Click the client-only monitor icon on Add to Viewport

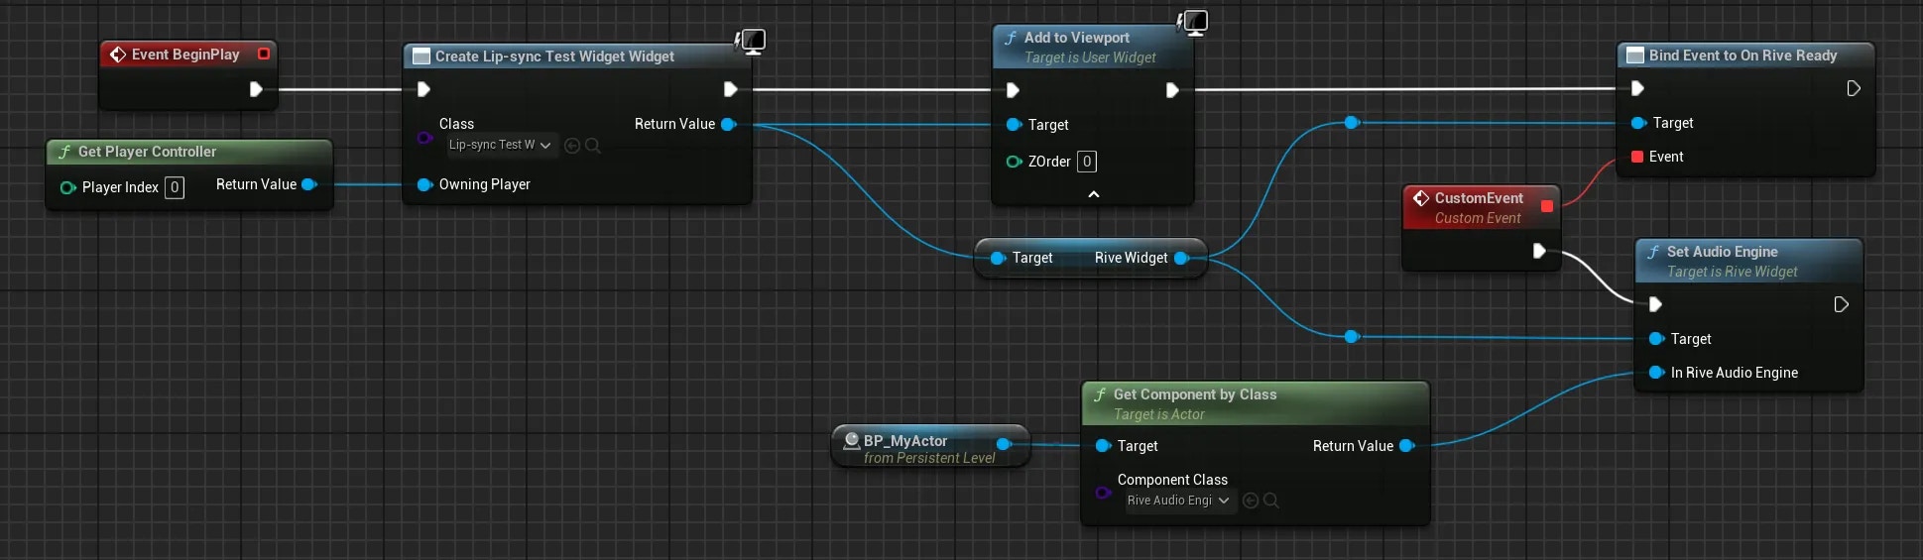click(x=1193, y=22)
